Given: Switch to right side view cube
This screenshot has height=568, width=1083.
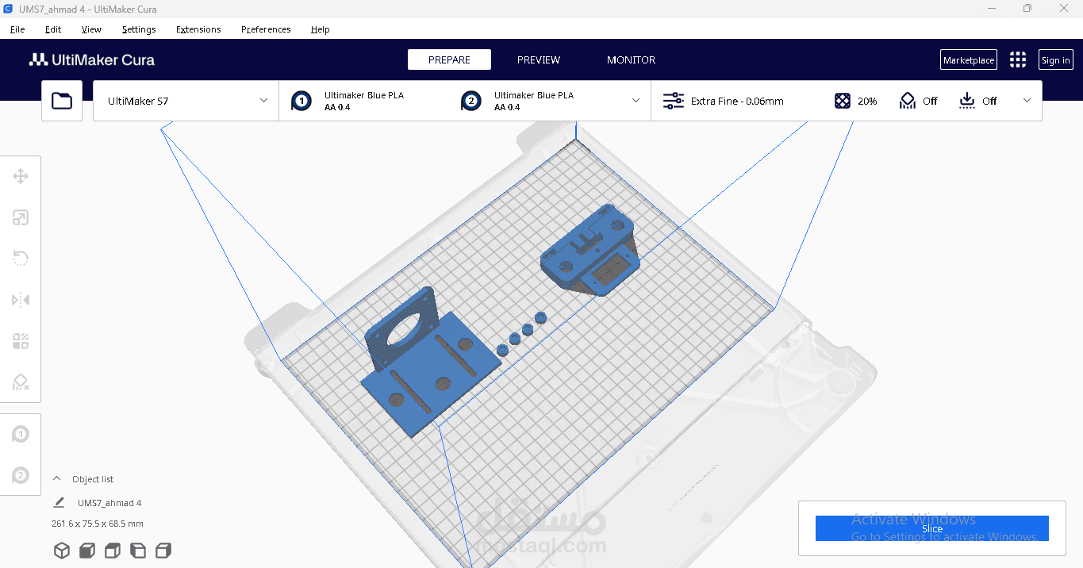Looking at the screenshot, I should (163, 551).
